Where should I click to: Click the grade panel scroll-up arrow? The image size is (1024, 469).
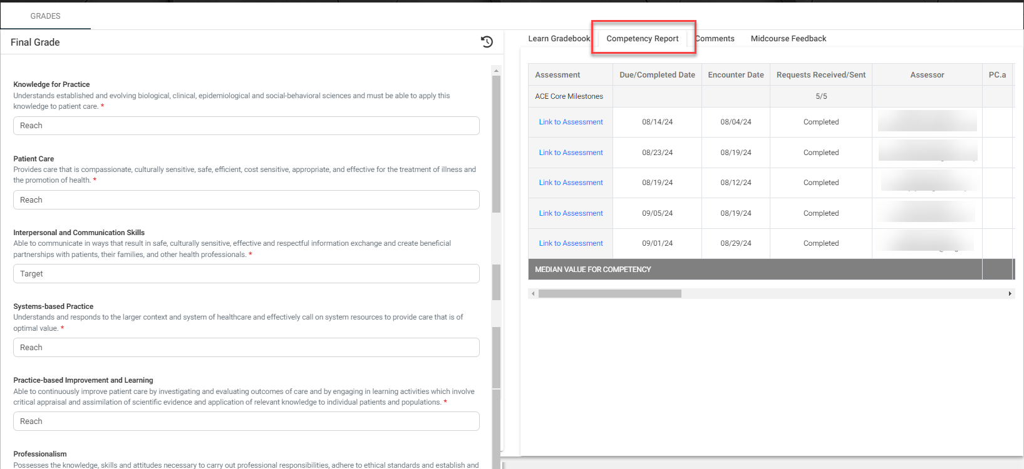[496, 71]
